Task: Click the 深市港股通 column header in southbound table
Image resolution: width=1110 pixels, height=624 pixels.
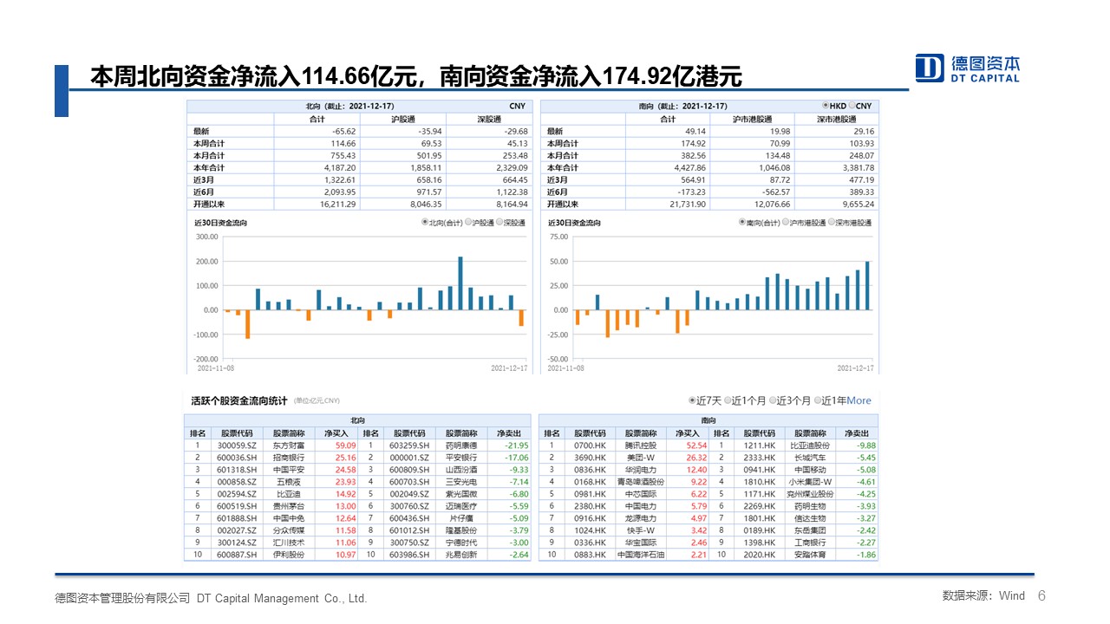Action: click(x=836, y=119)
